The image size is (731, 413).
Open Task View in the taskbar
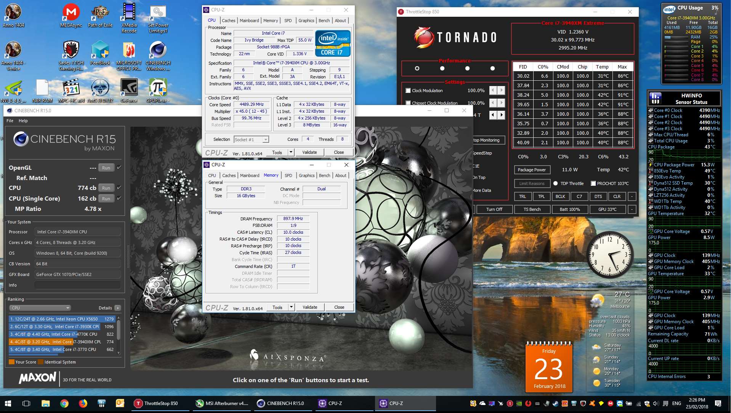tap(26, 403)
